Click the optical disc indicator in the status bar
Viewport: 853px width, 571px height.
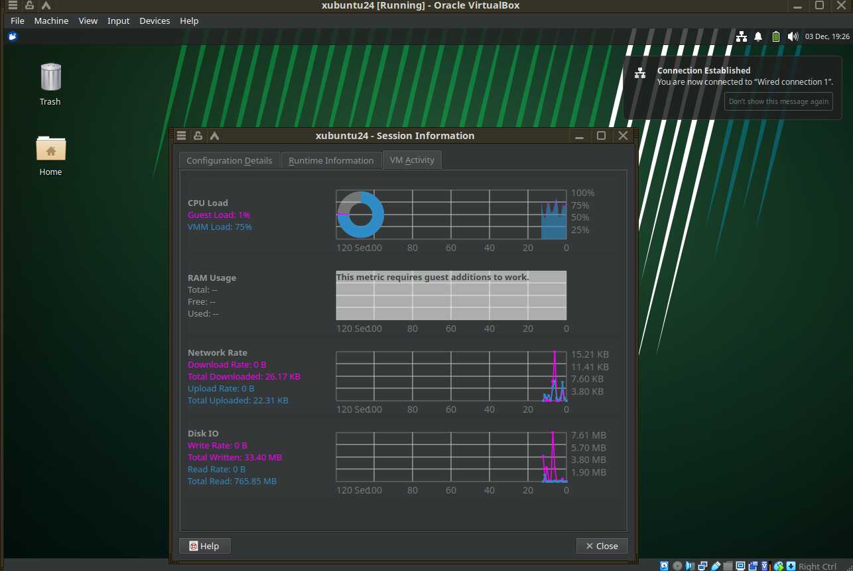677,566
